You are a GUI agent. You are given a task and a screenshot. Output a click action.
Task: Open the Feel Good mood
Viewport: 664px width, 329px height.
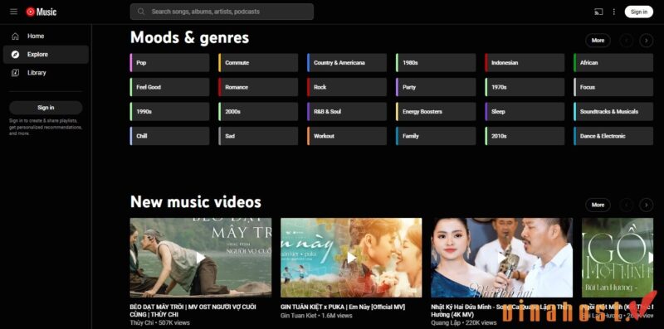pyautogui.click(x=169, y=87)
